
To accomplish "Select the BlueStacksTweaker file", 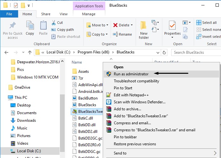I will (87, 112).
